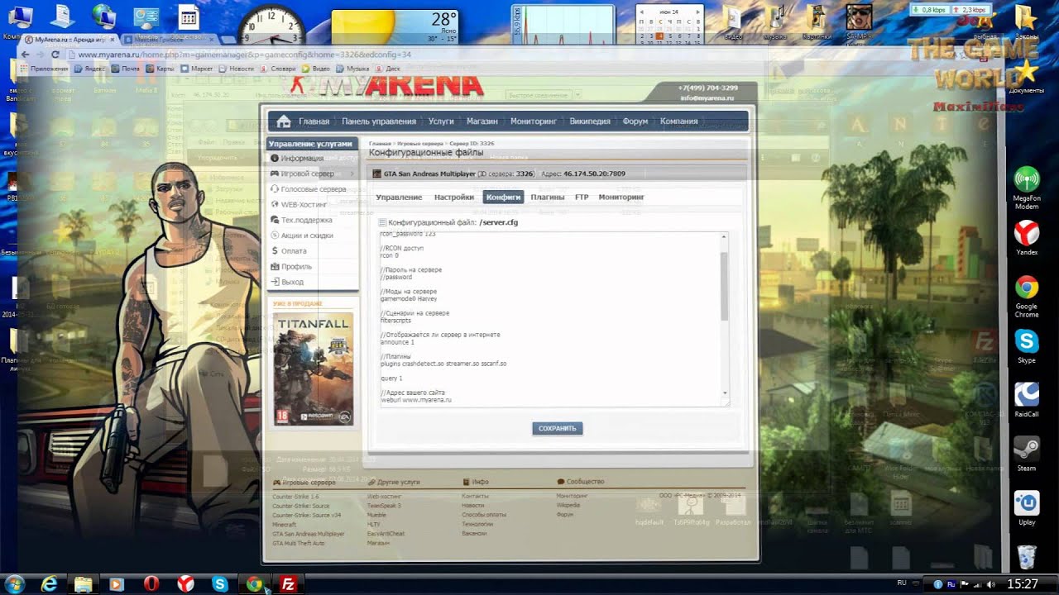The height and width of the screenshot is (595, 1059).
Task: Open Skype desktop shortcut
Action: pos(1027,346)
